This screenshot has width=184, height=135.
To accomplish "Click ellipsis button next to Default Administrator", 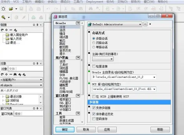I will [x=145, y=24].
